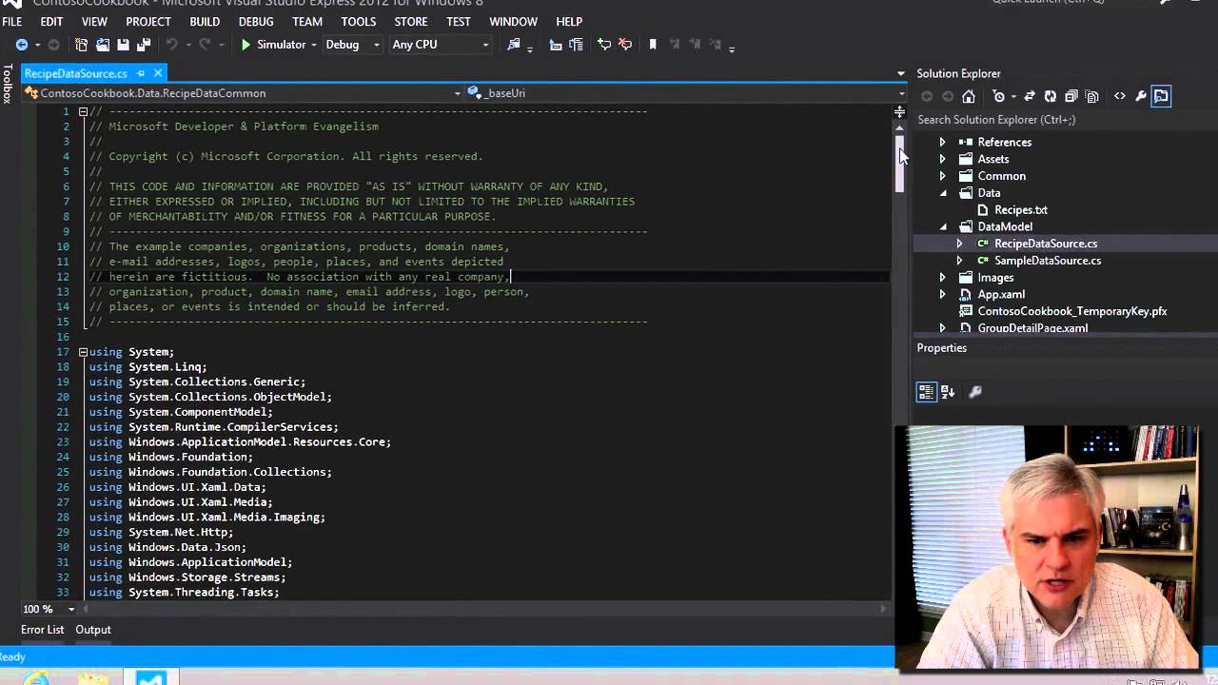Screen dimensions: 1218x685
Task: Toggle the Preview Selected Items icon in Solution Explorer
Action: (1161, 96)
